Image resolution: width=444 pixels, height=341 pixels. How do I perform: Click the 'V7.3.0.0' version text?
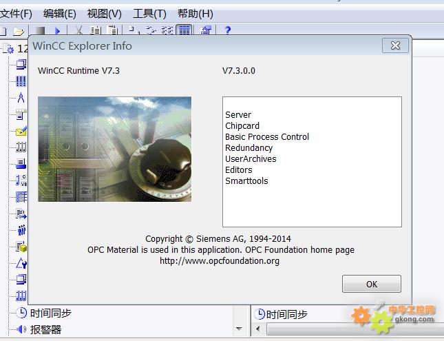[x=239, y=70]
